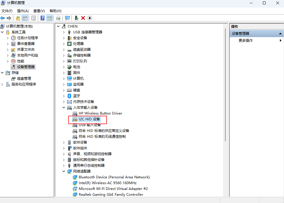This screenshot has height=203, width=284.
Task: Open the Properties toolbar icon
Action: (33, 18)
